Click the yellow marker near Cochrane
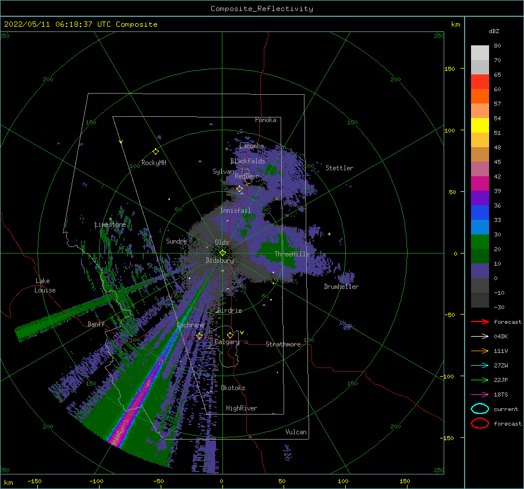 pos(200,336)
